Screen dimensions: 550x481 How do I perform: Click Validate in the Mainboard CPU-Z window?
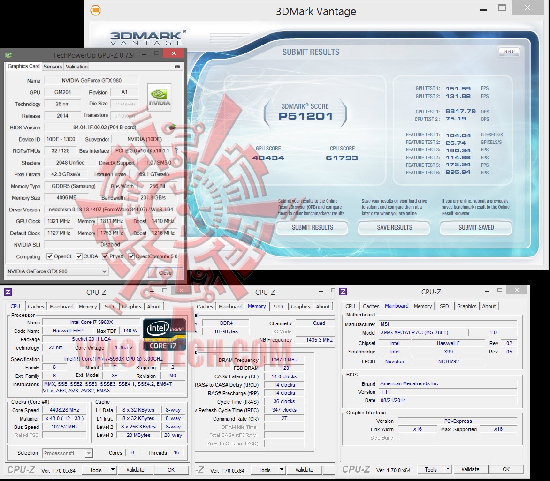tap(470, 469)
